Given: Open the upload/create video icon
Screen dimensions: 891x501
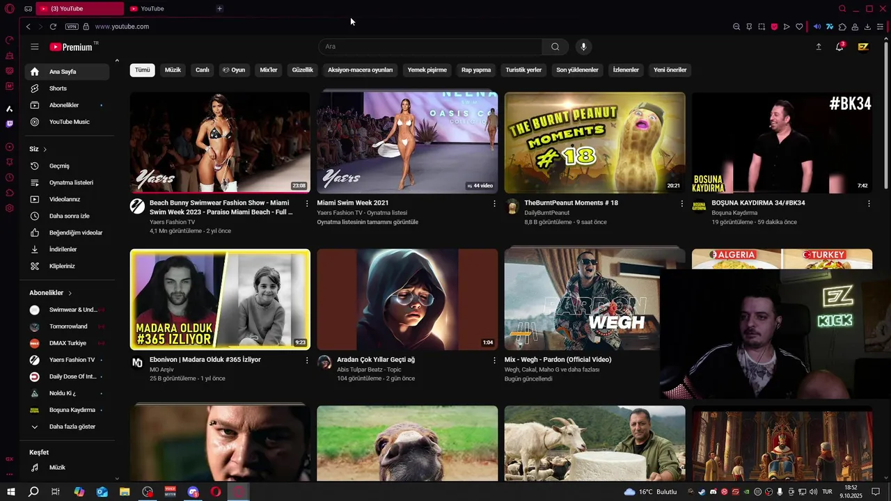Looking at the screenshot, I should pyautogui.click(x=819, y=47).
